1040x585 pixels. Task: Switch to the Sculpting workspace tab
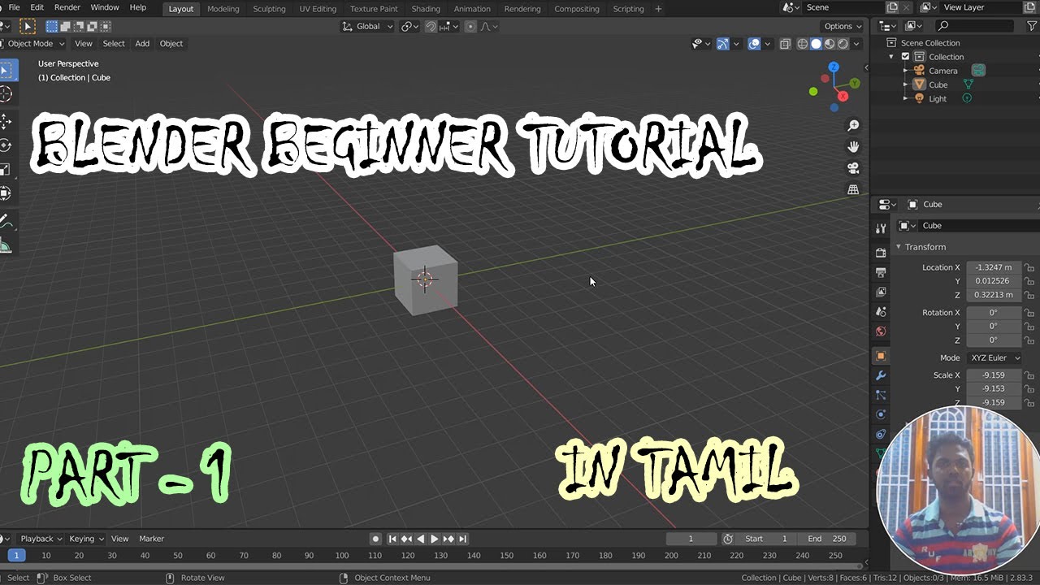(x=269, y=9)
